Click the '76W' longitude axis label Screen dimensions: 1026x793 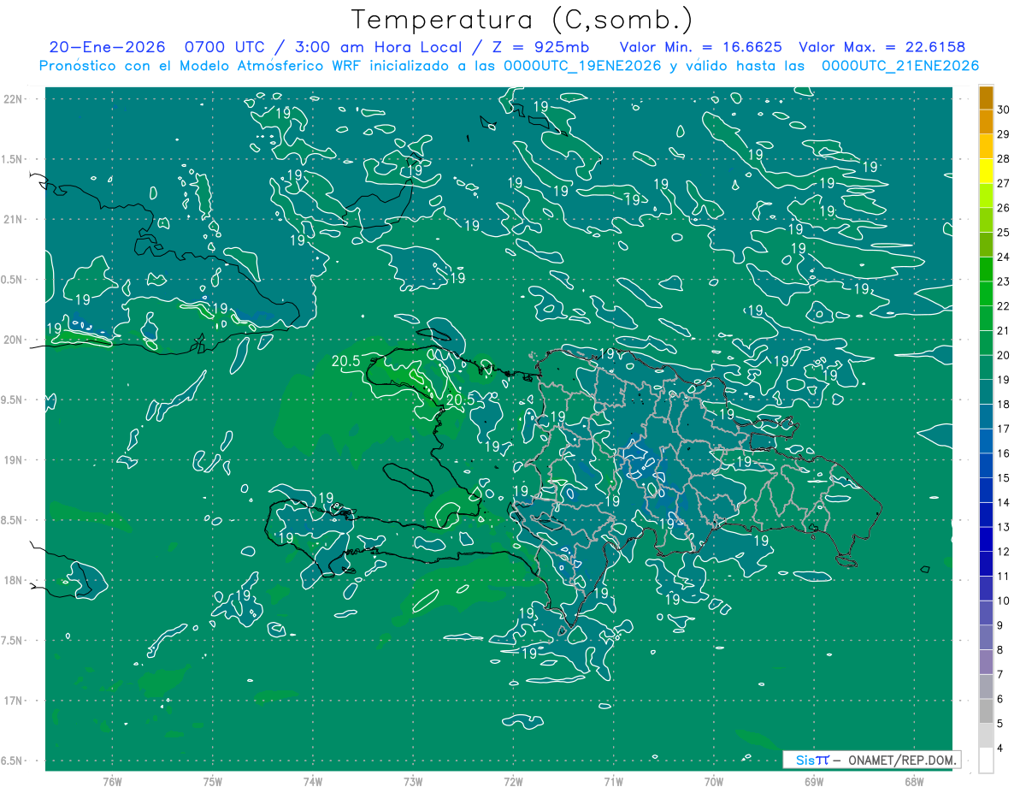(x=112, y=782)
